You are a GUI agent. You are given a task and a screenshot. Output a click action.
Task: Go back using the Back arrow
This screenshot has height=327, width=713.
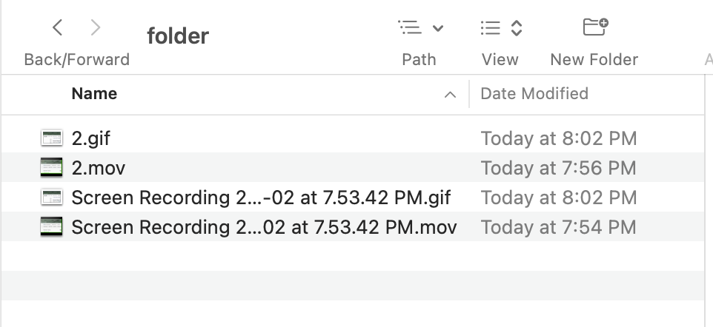pyautogui.click(x=57, y=28)
